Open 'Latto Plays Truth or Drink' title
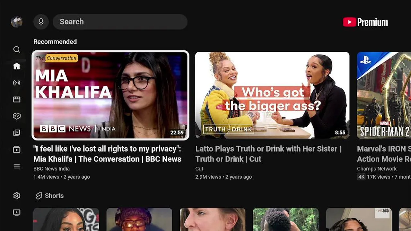This screenshot has width=411, height=231. tap(268, 154)
